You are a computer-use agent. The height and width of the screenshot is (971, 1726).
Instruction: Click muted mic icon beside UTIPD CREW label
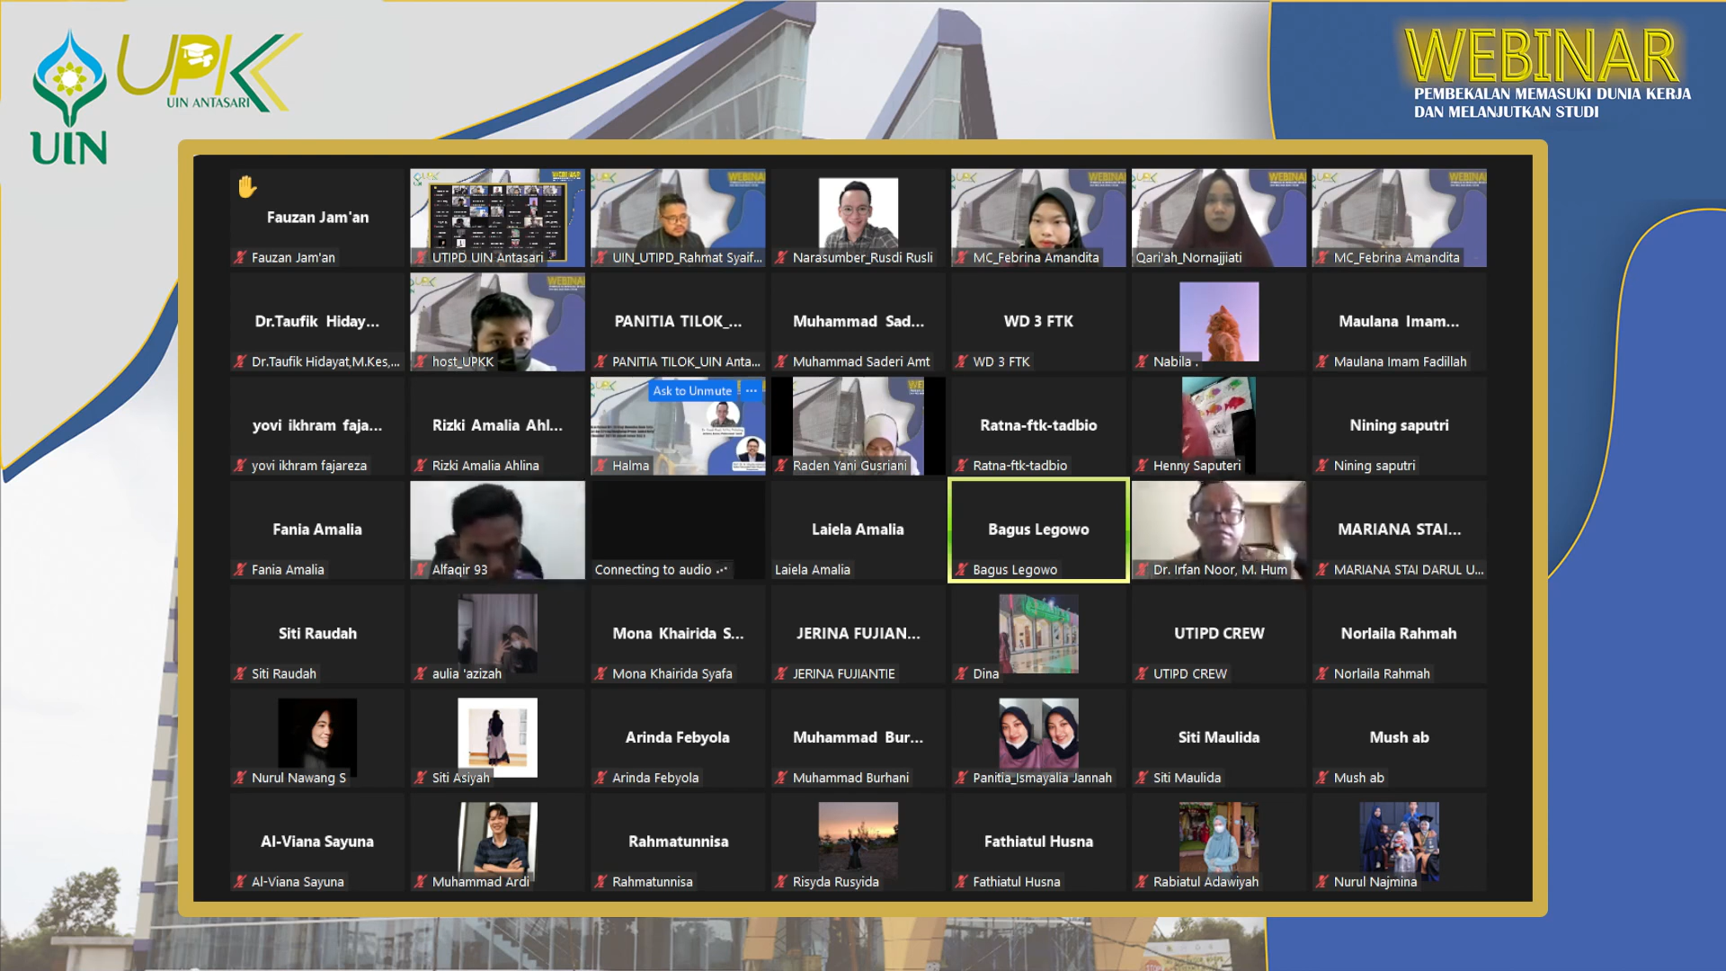(x=1142, y=673)
